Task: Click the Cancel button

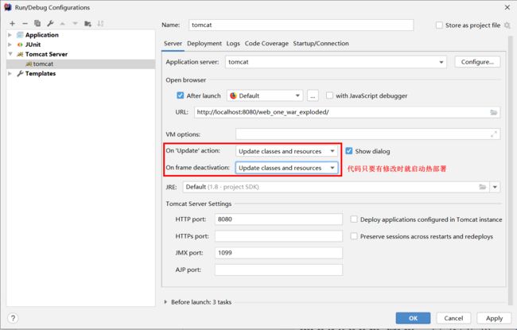Action: tap(453, 318)
